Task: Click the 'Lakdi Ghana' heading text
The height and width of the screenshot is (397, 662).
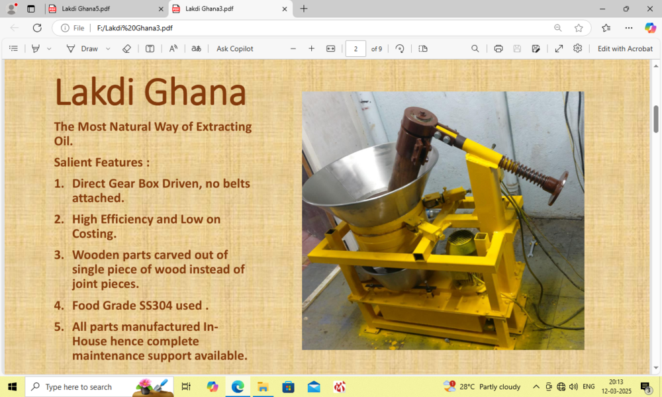Action: point(150,91)
